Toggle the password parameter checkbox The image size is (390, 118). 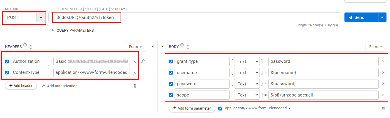pos(171,84)
